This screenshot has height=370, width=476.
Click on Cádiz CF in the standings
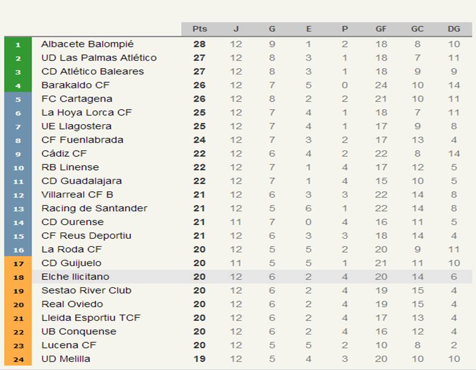tap(64, 153)
